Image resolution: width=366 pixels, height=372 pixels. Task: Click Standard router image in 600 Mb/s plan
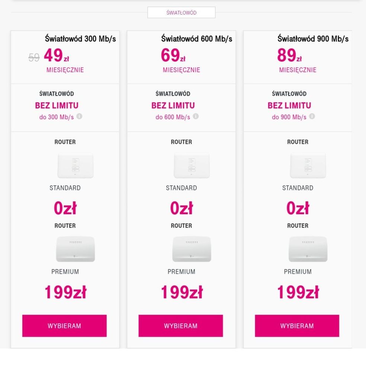tap(192, 165)
